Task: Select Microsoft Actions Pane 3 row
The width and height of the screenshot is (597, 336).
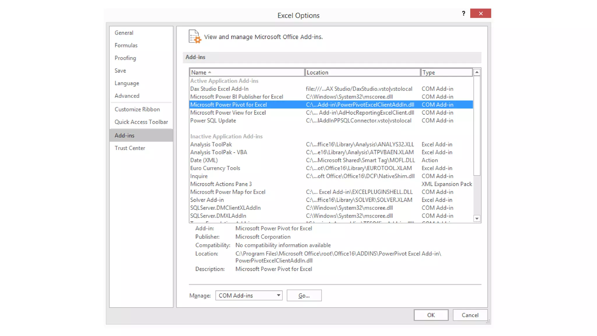Action: tap(331, 184)
